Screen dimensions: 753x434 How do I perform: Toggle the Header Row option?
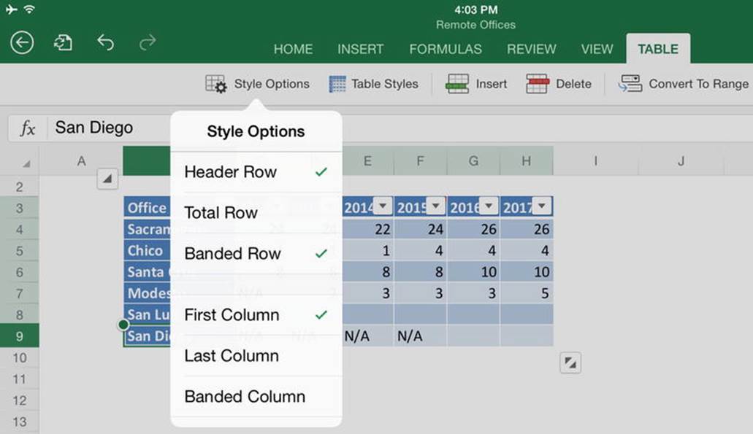(x=256, y=171)
